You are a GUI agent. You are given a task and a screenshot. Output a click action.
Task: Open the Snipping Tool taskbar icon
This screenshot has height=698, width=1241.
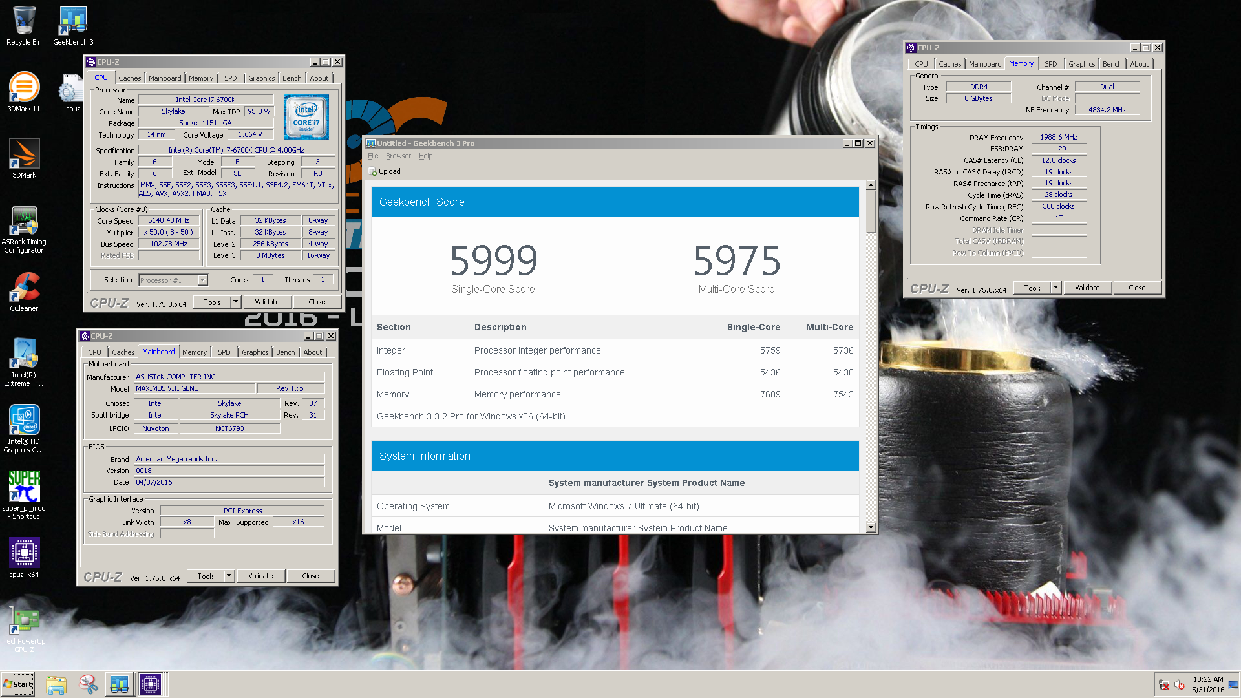click(88, 684)
